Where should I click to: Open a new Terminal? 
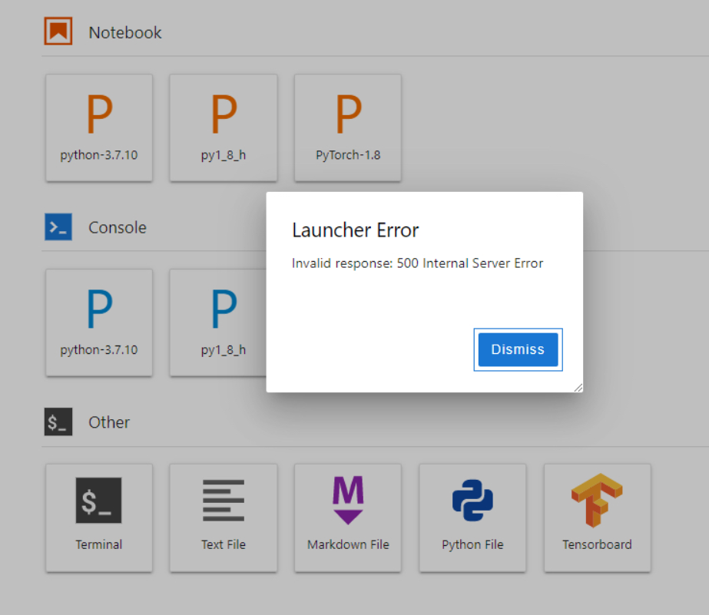(99, 517)
